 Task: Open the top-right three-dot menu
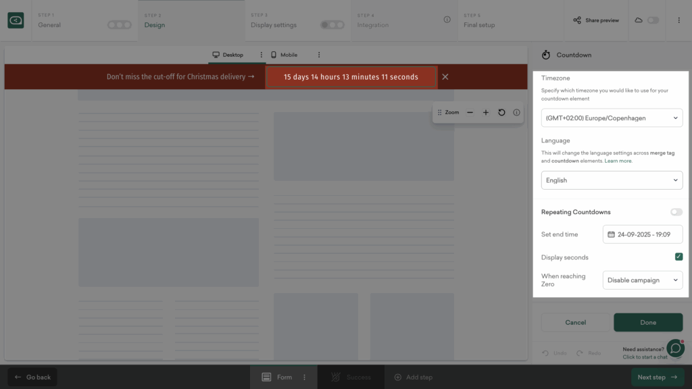(x=678, y=20)
